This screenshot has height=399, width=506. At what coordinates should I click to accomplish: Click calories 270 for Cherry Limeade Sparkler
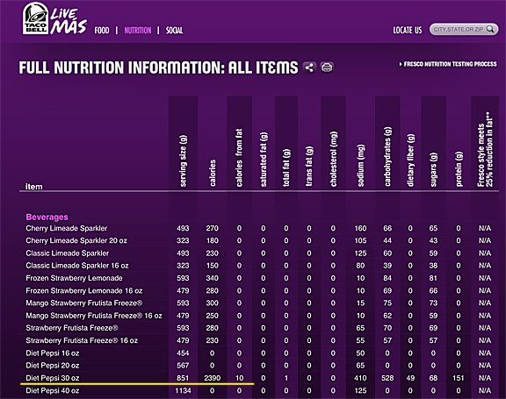(x=213, y=228)
